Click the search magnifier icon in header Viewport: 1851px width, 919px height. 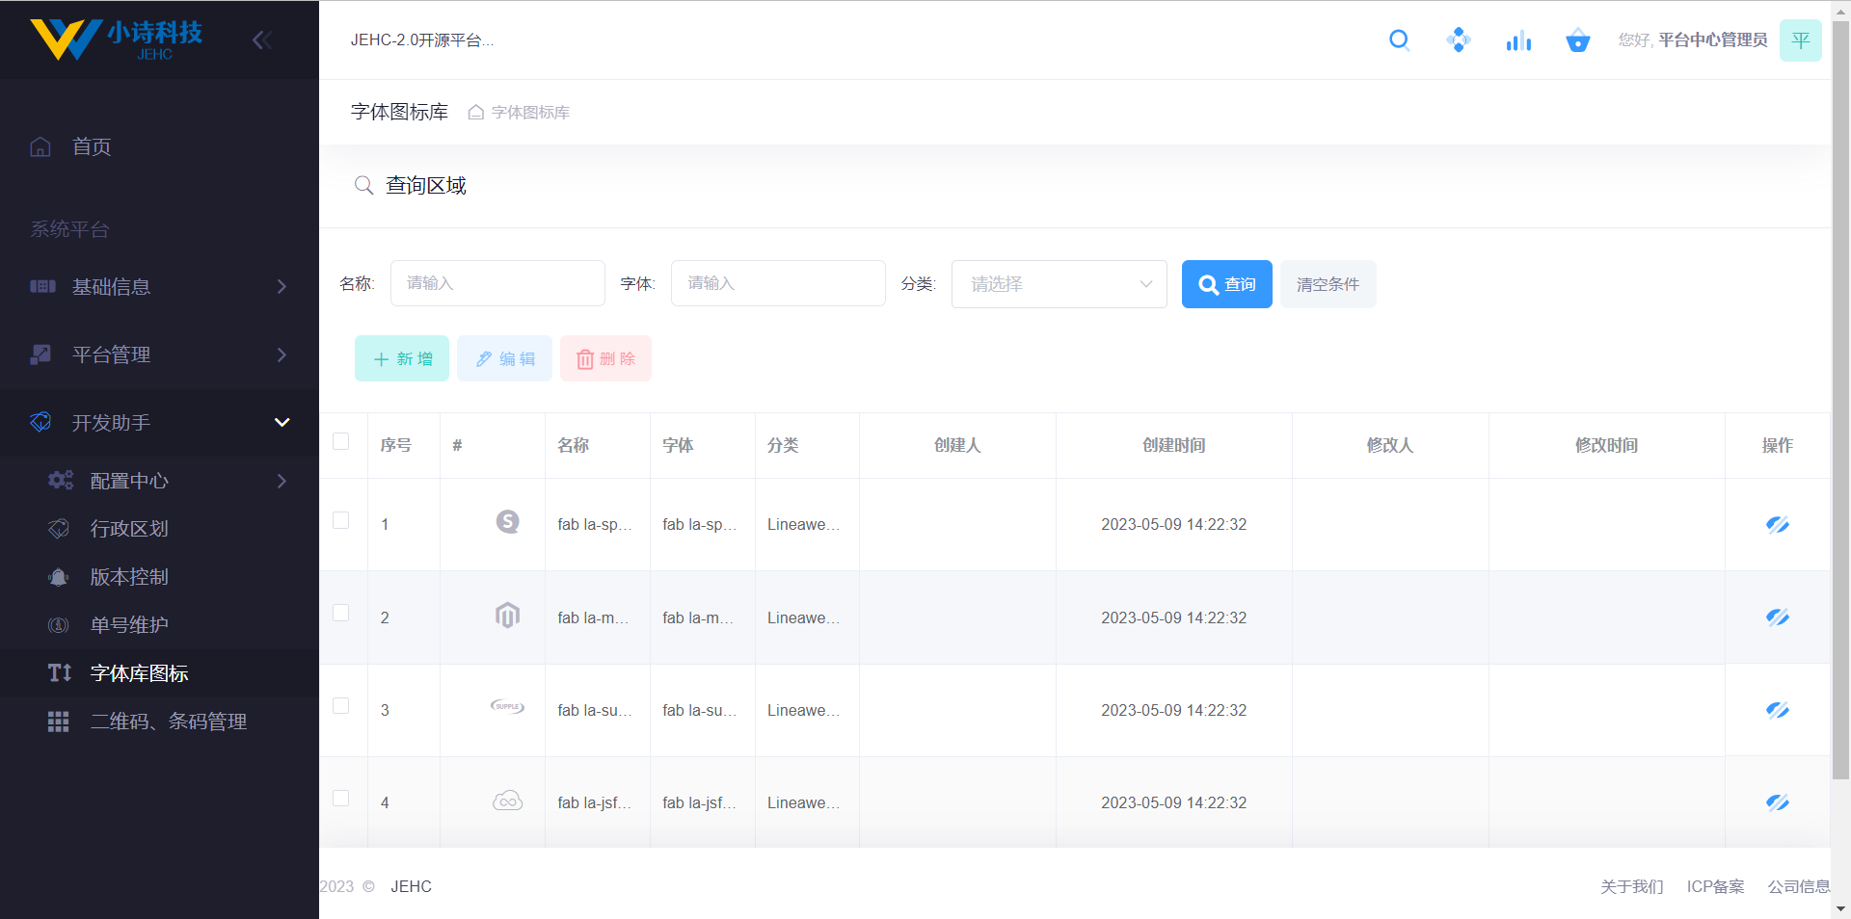[1399, 40]
